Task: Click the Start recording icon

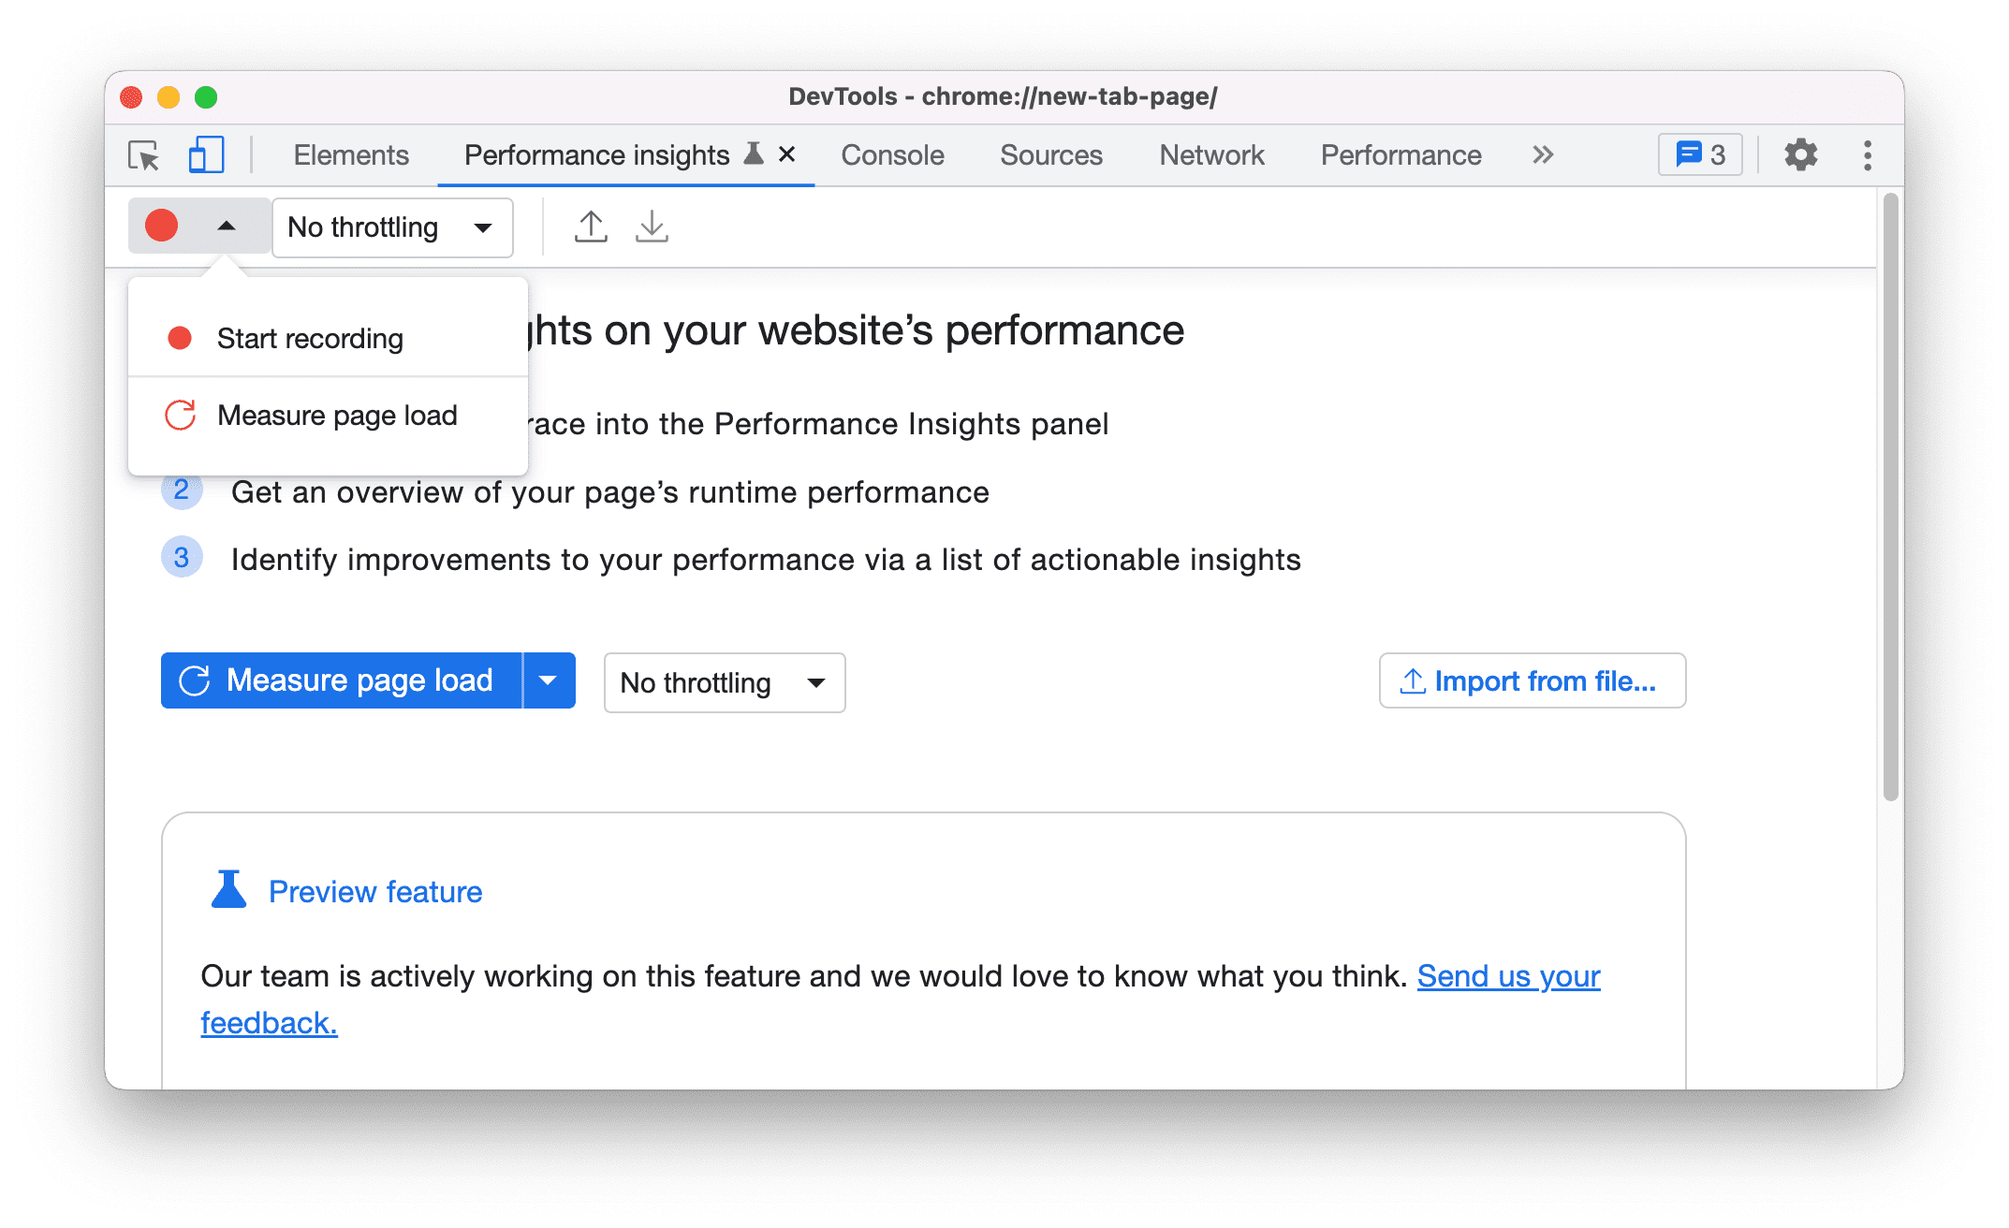Action: click(183, 339)
